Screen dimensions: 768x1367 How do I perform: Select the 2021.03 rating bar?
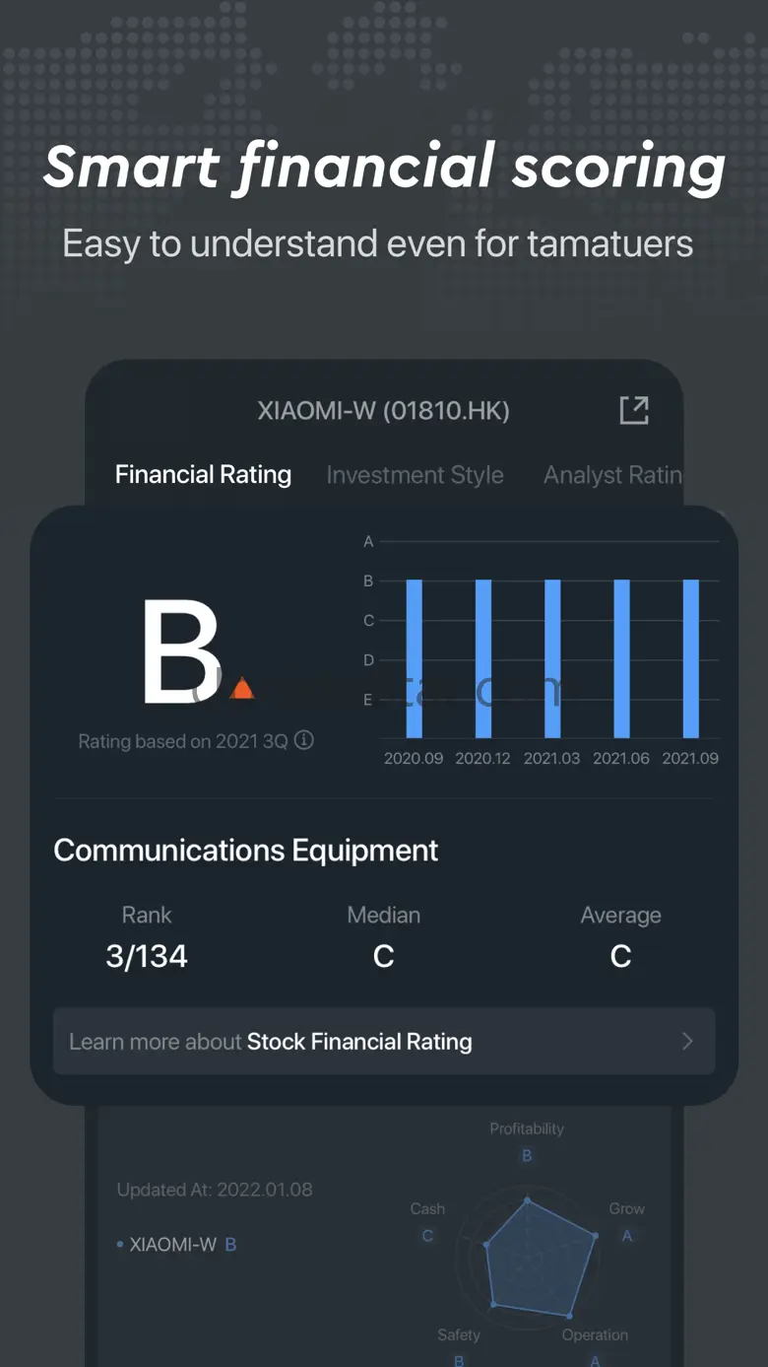(552, 658)
